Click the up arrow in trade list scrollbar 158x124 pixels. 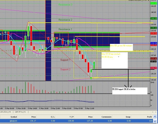pyautogui.click(x=155, y=117)
